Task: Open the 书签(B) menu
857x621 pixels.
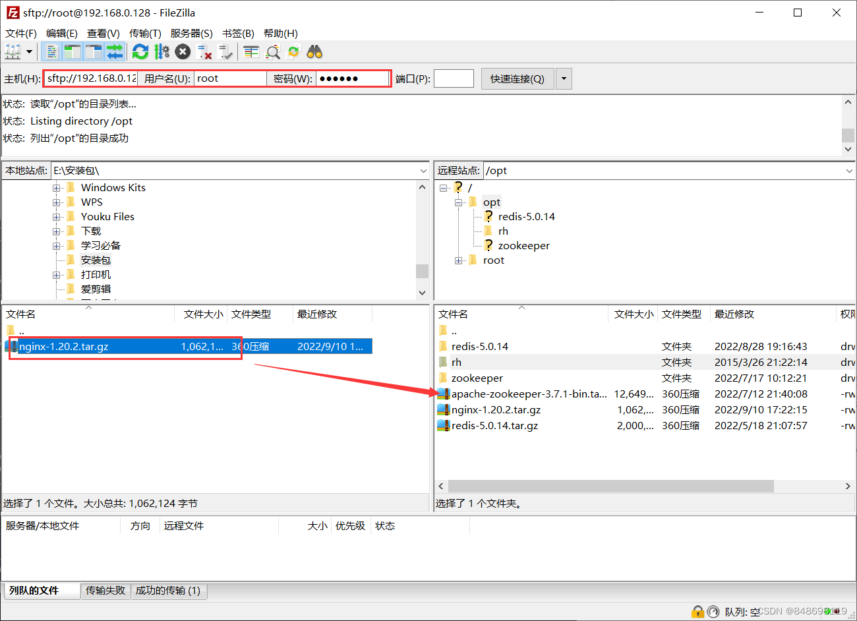Action: (x=238, y=33)
